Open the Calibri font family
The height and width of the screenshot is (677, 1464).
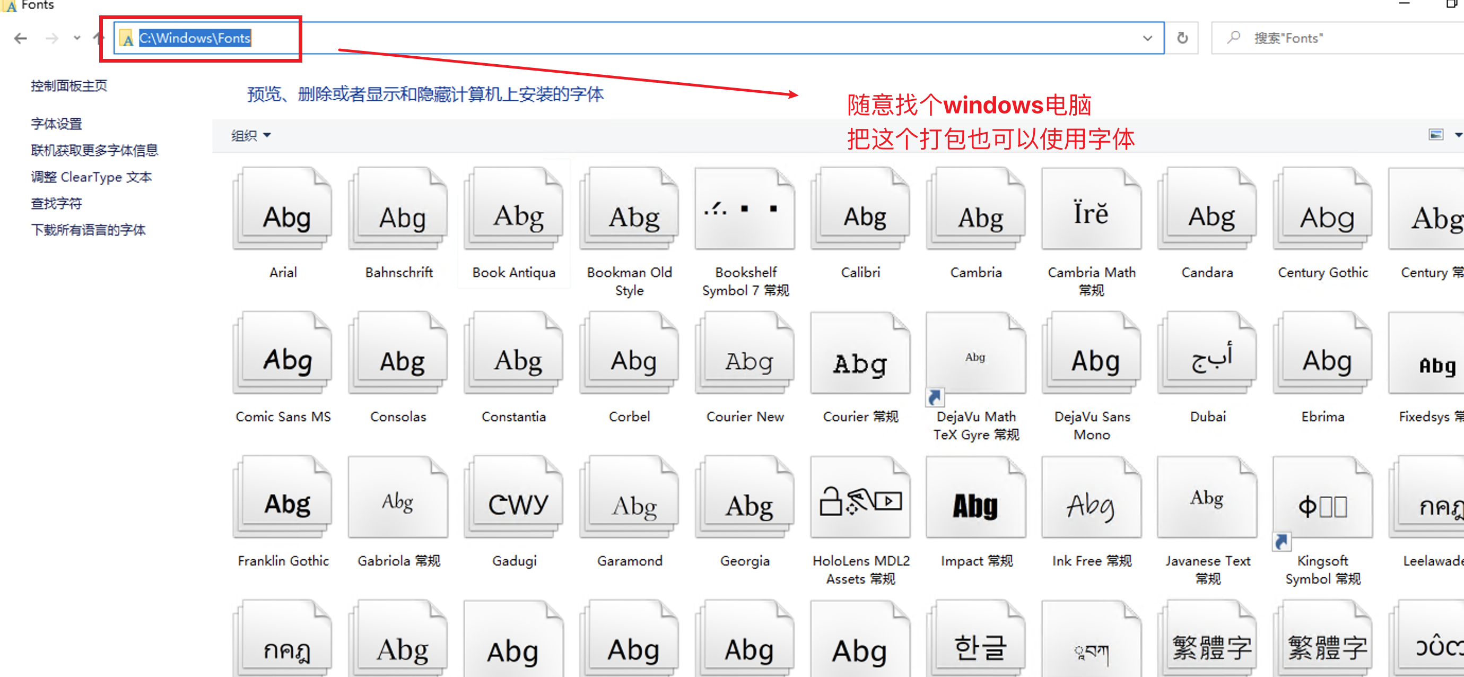860,223
